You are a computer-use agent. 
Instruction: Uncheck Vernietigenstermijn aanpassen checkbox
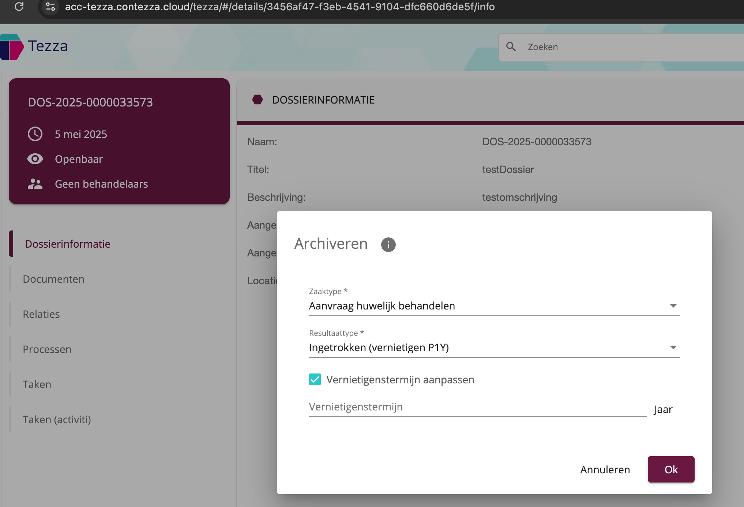pyautogui.click(x=315, y=380)
